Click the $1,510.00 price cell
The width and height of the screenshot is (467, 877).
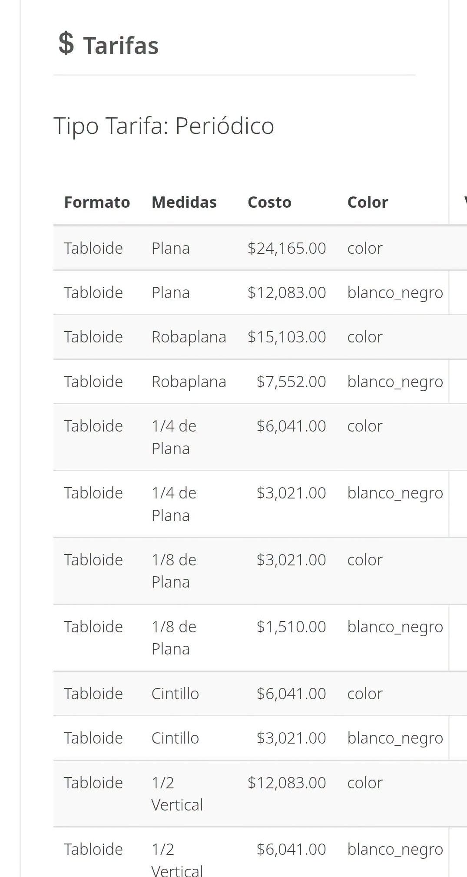coord(291,627)
